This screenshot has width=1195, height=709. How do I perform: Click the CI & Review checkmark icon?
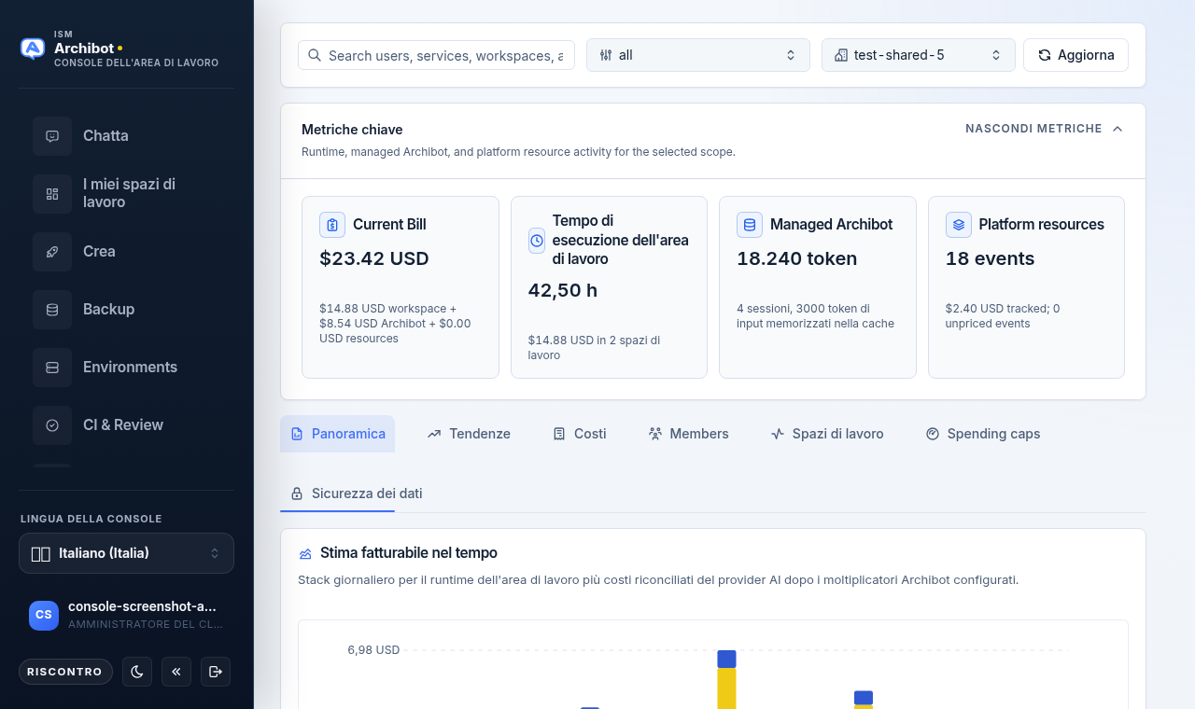tap(52, 425)
